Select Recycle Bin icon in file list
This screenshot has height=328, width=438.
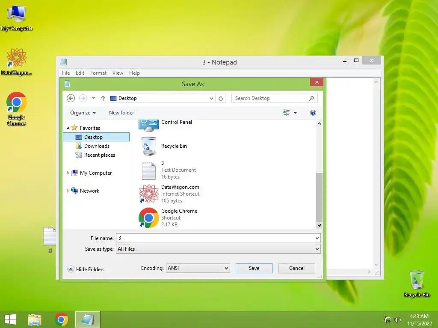click(148, 146)
